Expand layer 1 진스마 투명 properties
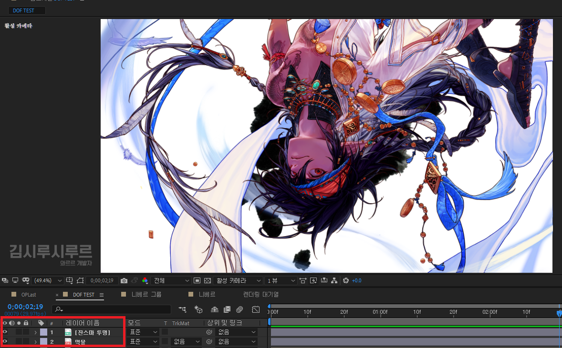The height and width of the screenshot is (348, 562). [35, 332]
